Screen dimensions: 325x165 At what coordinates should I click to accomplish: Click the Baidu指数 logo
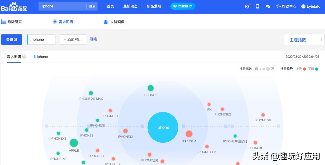point(13,6)
